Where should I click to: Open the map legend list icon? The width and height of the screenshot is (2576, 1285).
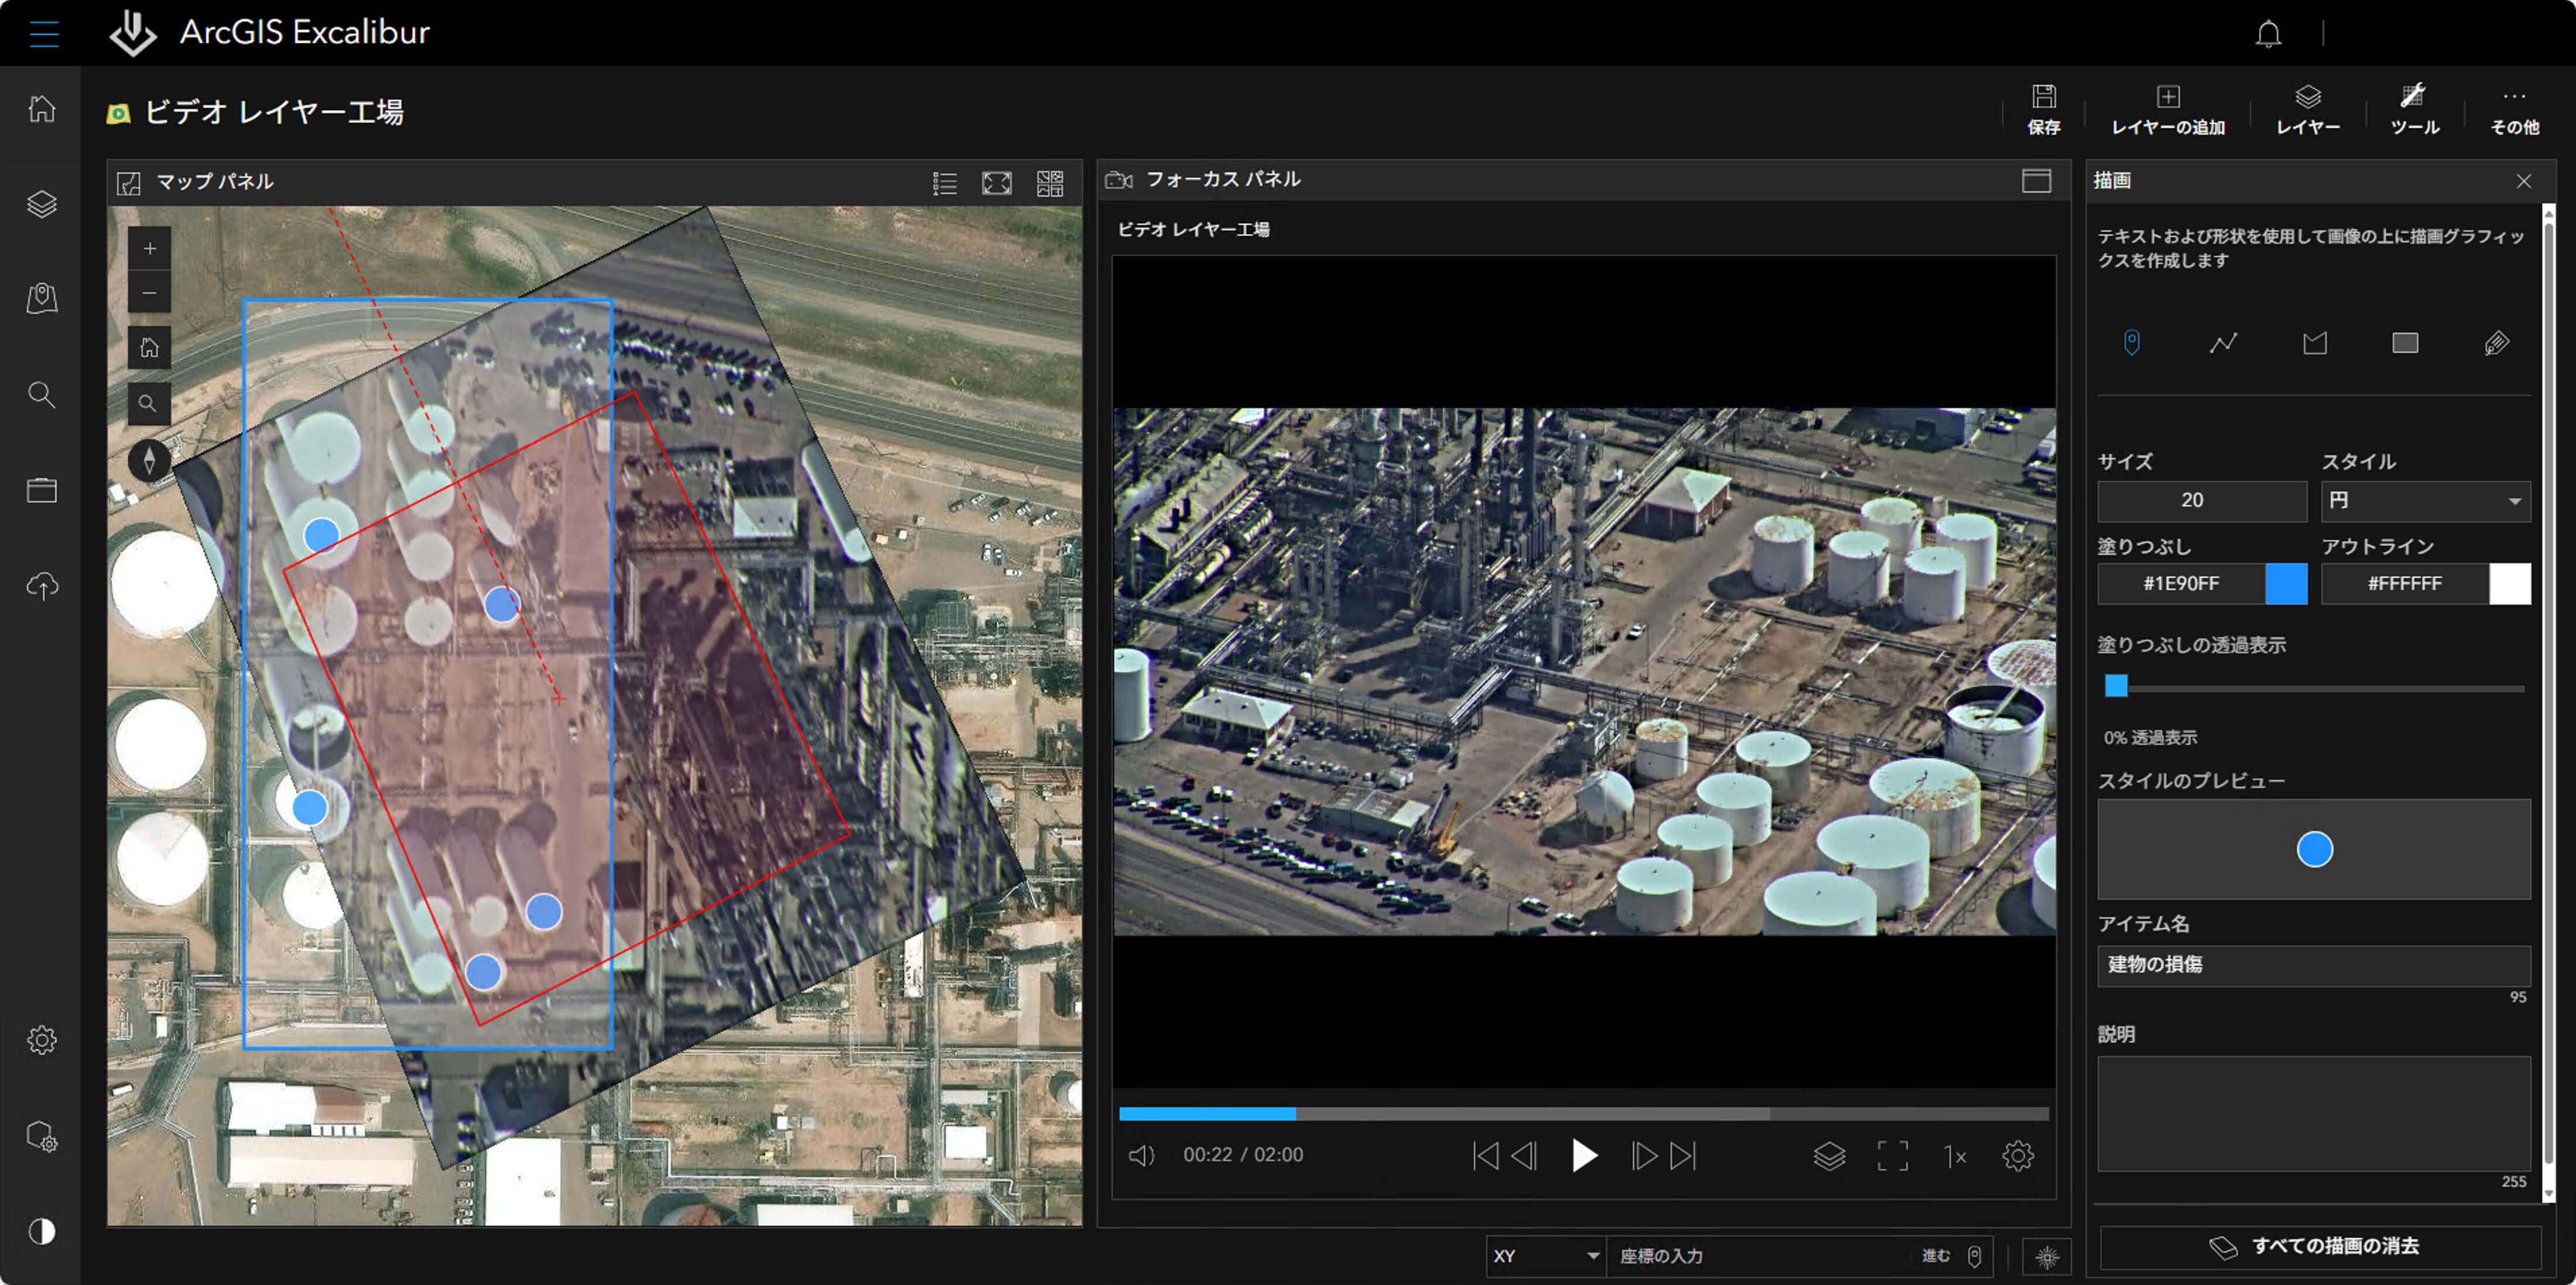point(944,183)
